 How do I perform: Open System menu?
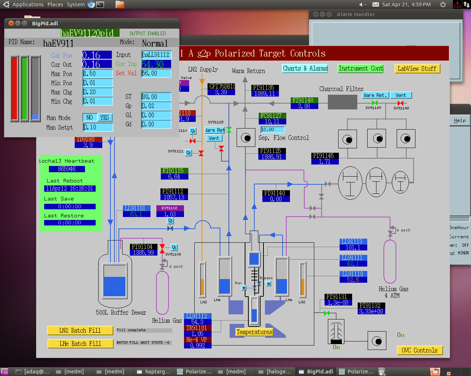76,4
